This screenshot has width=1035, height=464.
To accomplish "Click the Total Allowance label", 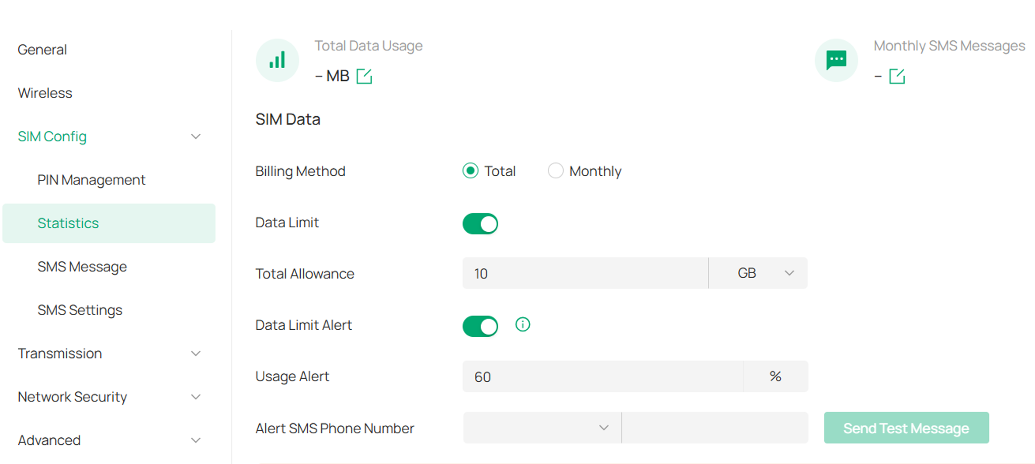I will (x=305, y=274).
